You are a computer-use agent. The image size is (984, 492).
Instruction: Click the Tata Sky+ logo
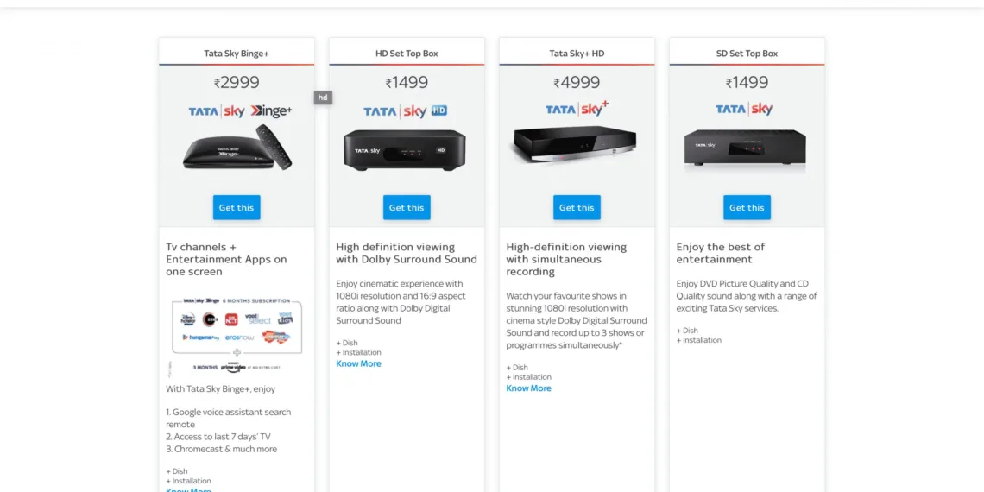click(577, 109)
